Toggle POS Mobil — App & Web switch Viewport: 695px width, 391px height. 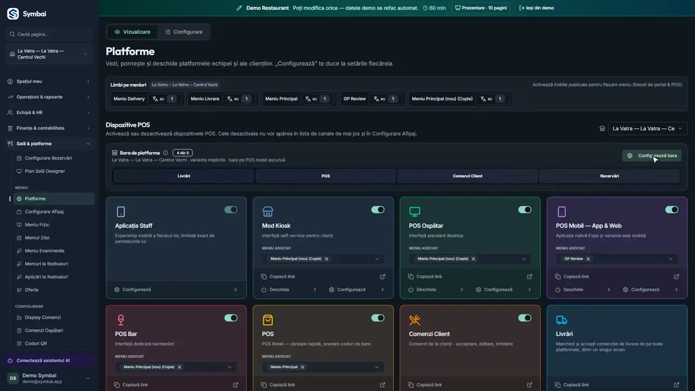click(672, 210)
